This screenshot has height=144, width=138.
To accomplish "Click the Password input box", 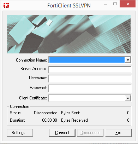I will [90, 88].
